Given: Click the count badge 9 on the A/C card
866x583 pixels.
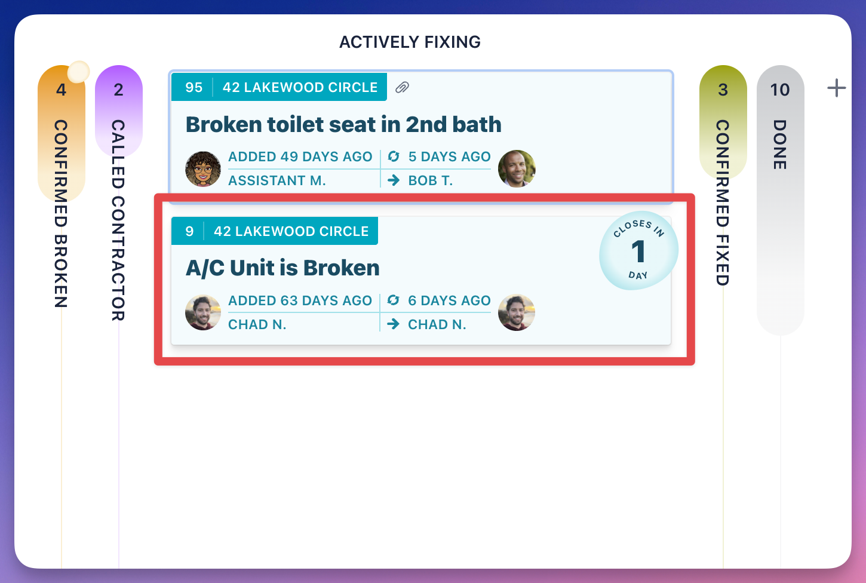Looking at the screenshot, I should coord(189,231).
